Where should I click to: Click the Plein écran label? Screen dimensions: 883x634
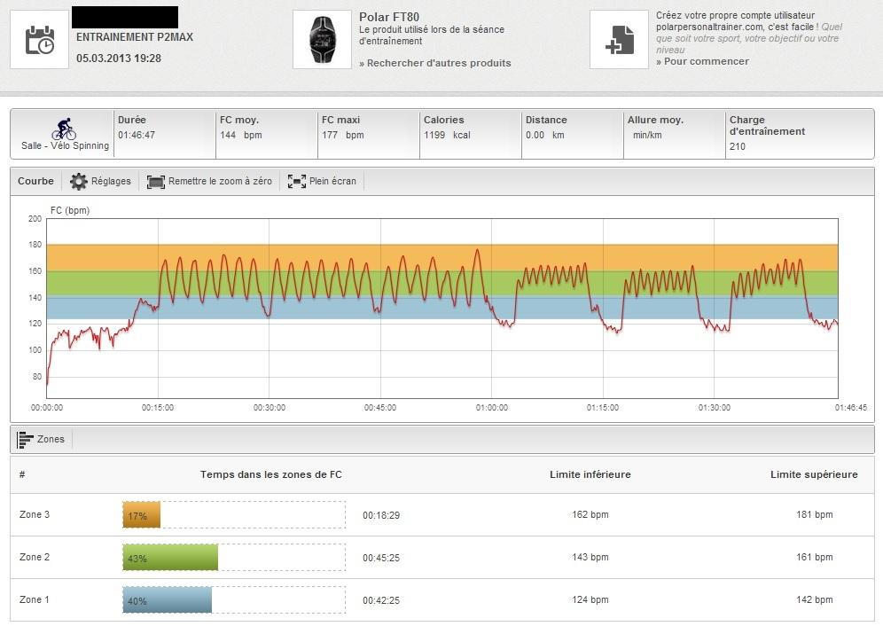(x=332, y=181)
